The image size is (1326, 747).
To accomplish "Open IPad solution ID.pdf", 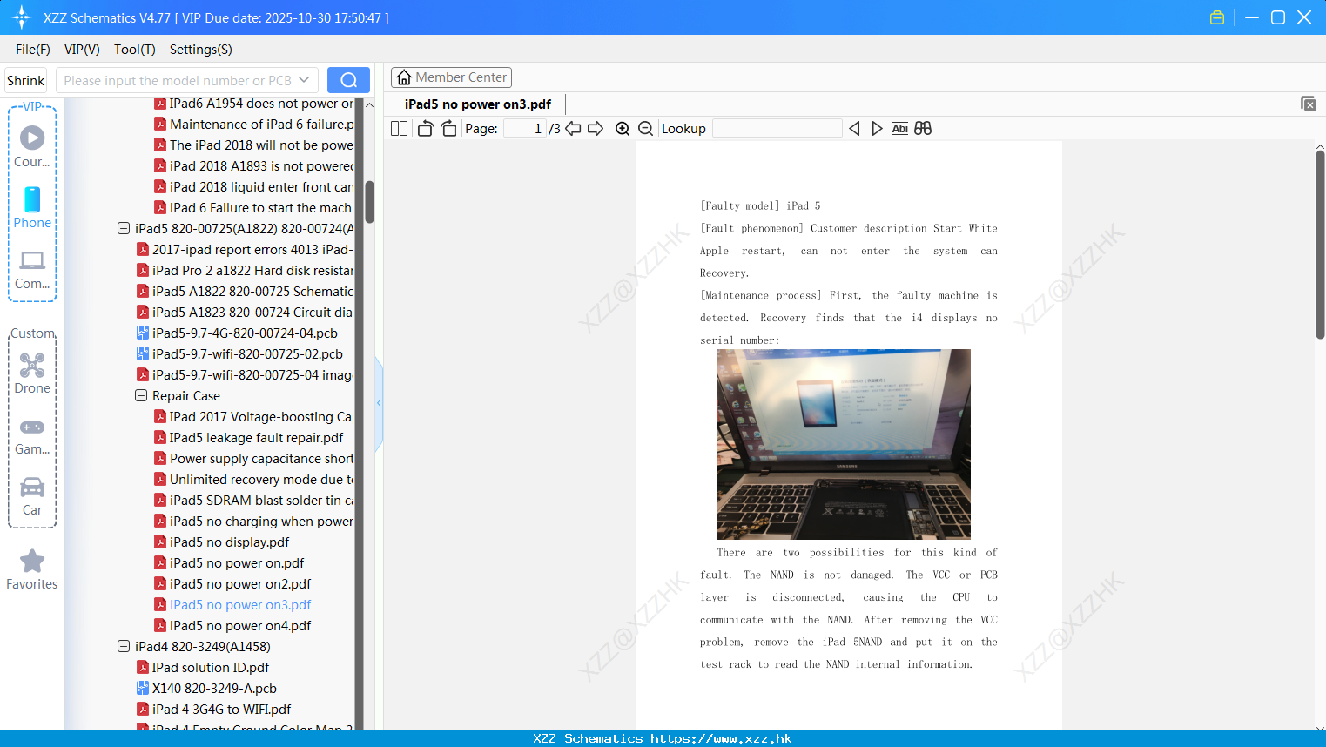I will 211,668.
